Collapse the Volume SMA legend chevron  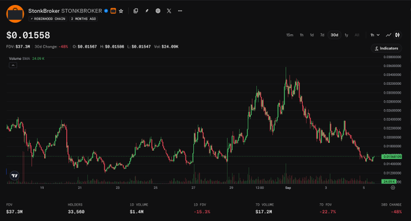(x=13, y=65)
